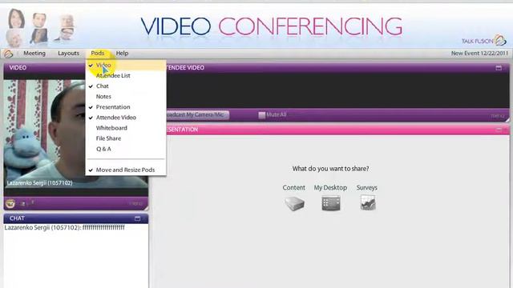Click the app logo in the menu bar
Image resolution: width=513 pixels, height=288 pixels.
click(8, 54)
